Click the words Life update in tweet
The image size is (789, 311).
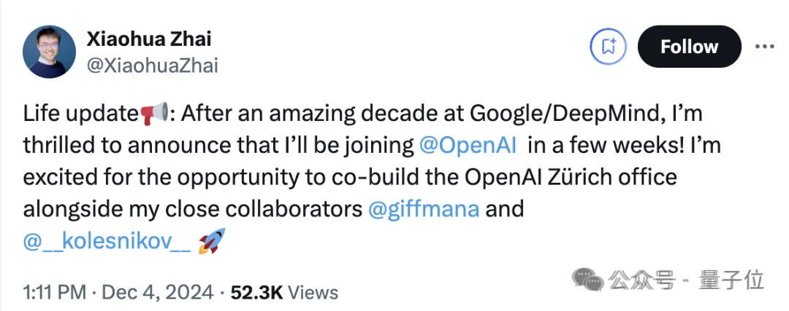(x=80, y=114)
